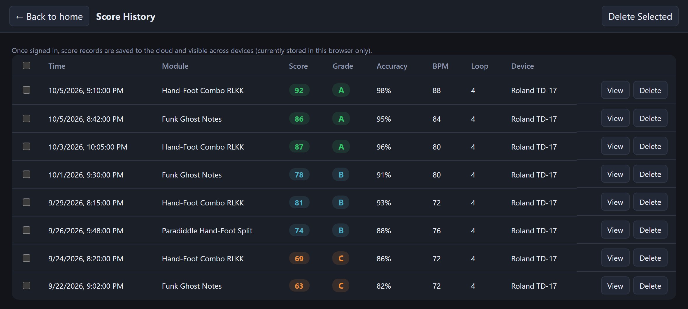Image resolution: width=688 pixels, height=309 pixels.
Task: Delete the score 92 record
Action: click(650, 90)
